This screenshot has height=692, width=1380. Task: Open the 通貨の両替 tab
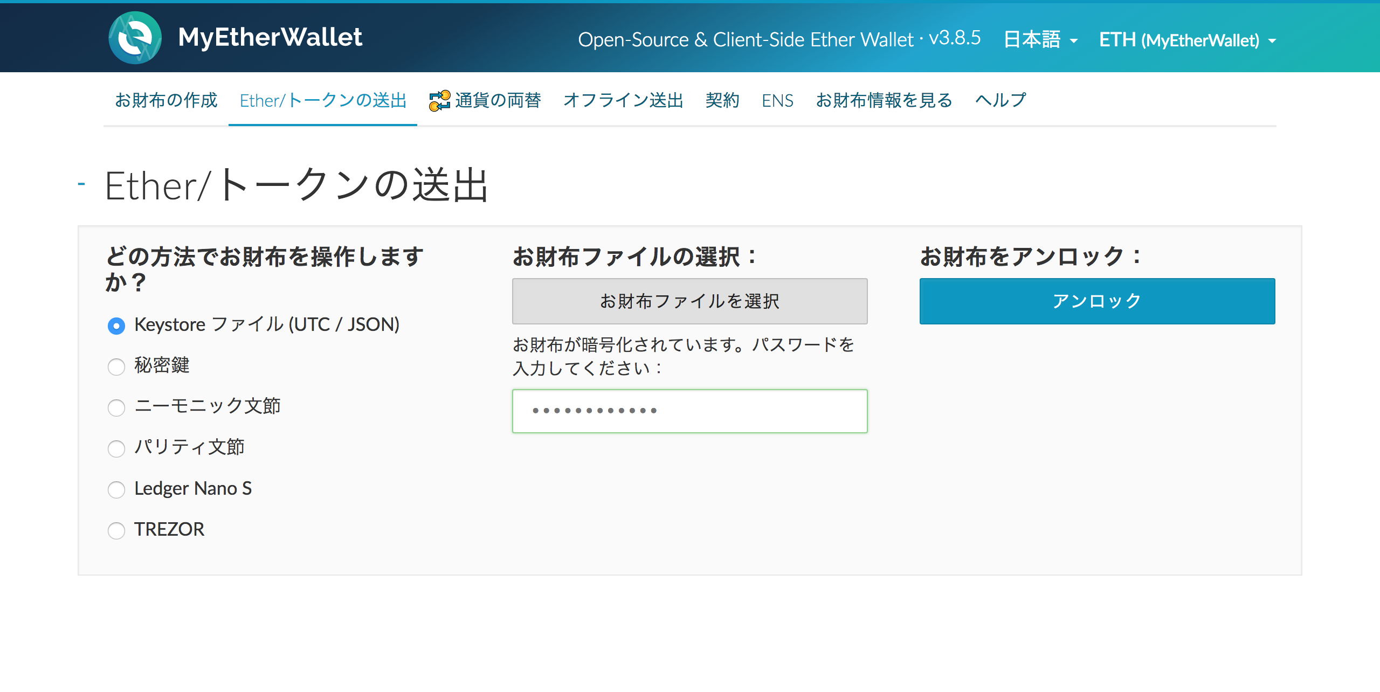tap(485, 100)
